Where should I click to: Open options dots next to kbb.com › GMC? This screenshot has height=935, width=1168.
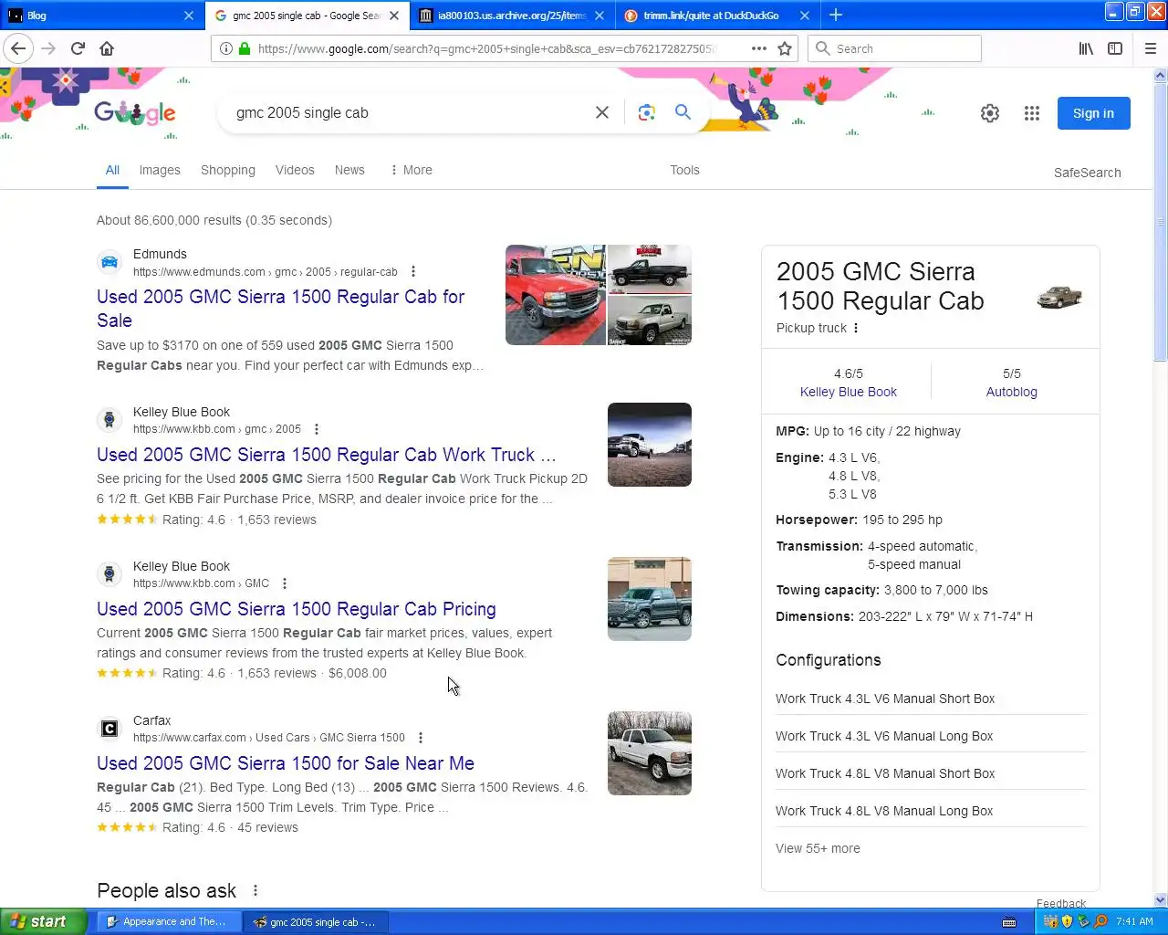(x=285, y=583)
